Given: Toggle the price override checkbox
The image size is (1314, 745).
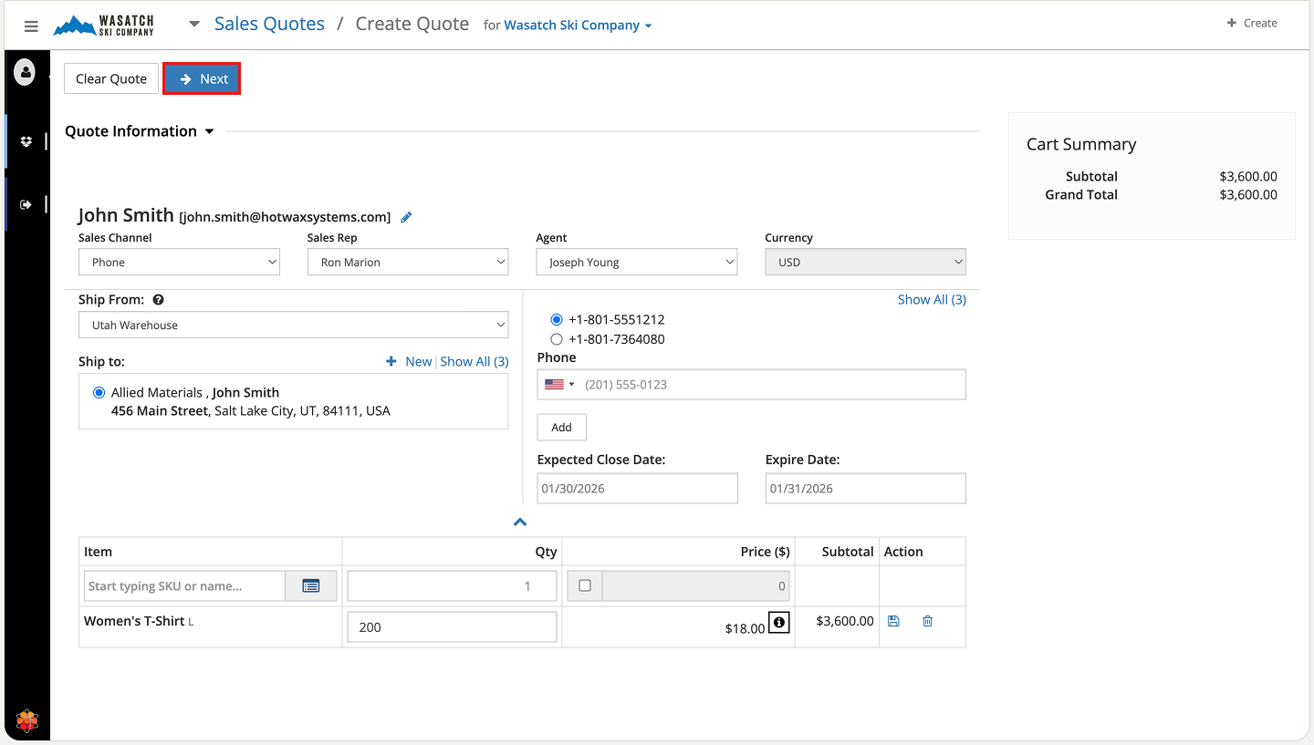Looking at the screenshot, I should coord(585,585).
